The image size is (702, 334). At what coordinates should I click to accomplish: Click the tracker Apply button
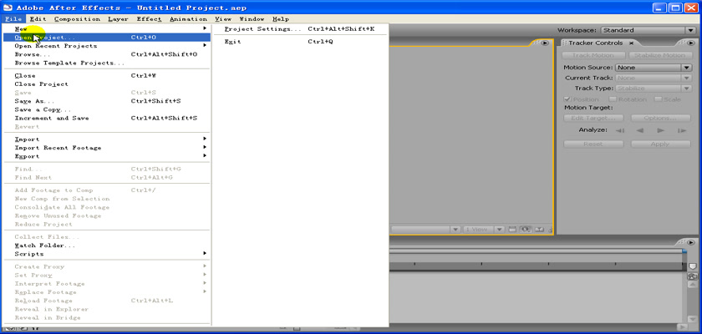(x=660, y=144)
